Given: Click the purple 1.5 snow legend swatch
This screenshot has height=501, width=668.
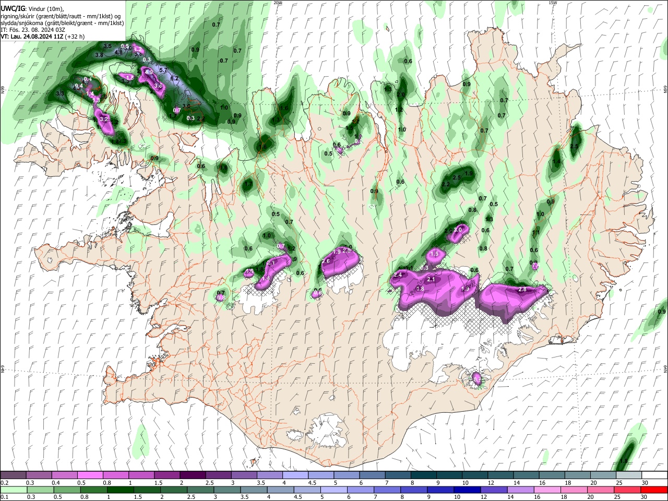Looking at the screenshot, I should click(x=167, y=475).
